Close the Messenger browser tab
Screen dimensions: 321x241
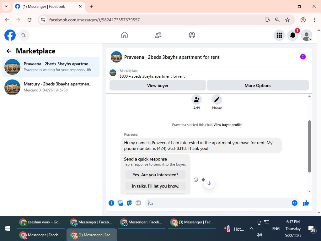pos(80,6)
